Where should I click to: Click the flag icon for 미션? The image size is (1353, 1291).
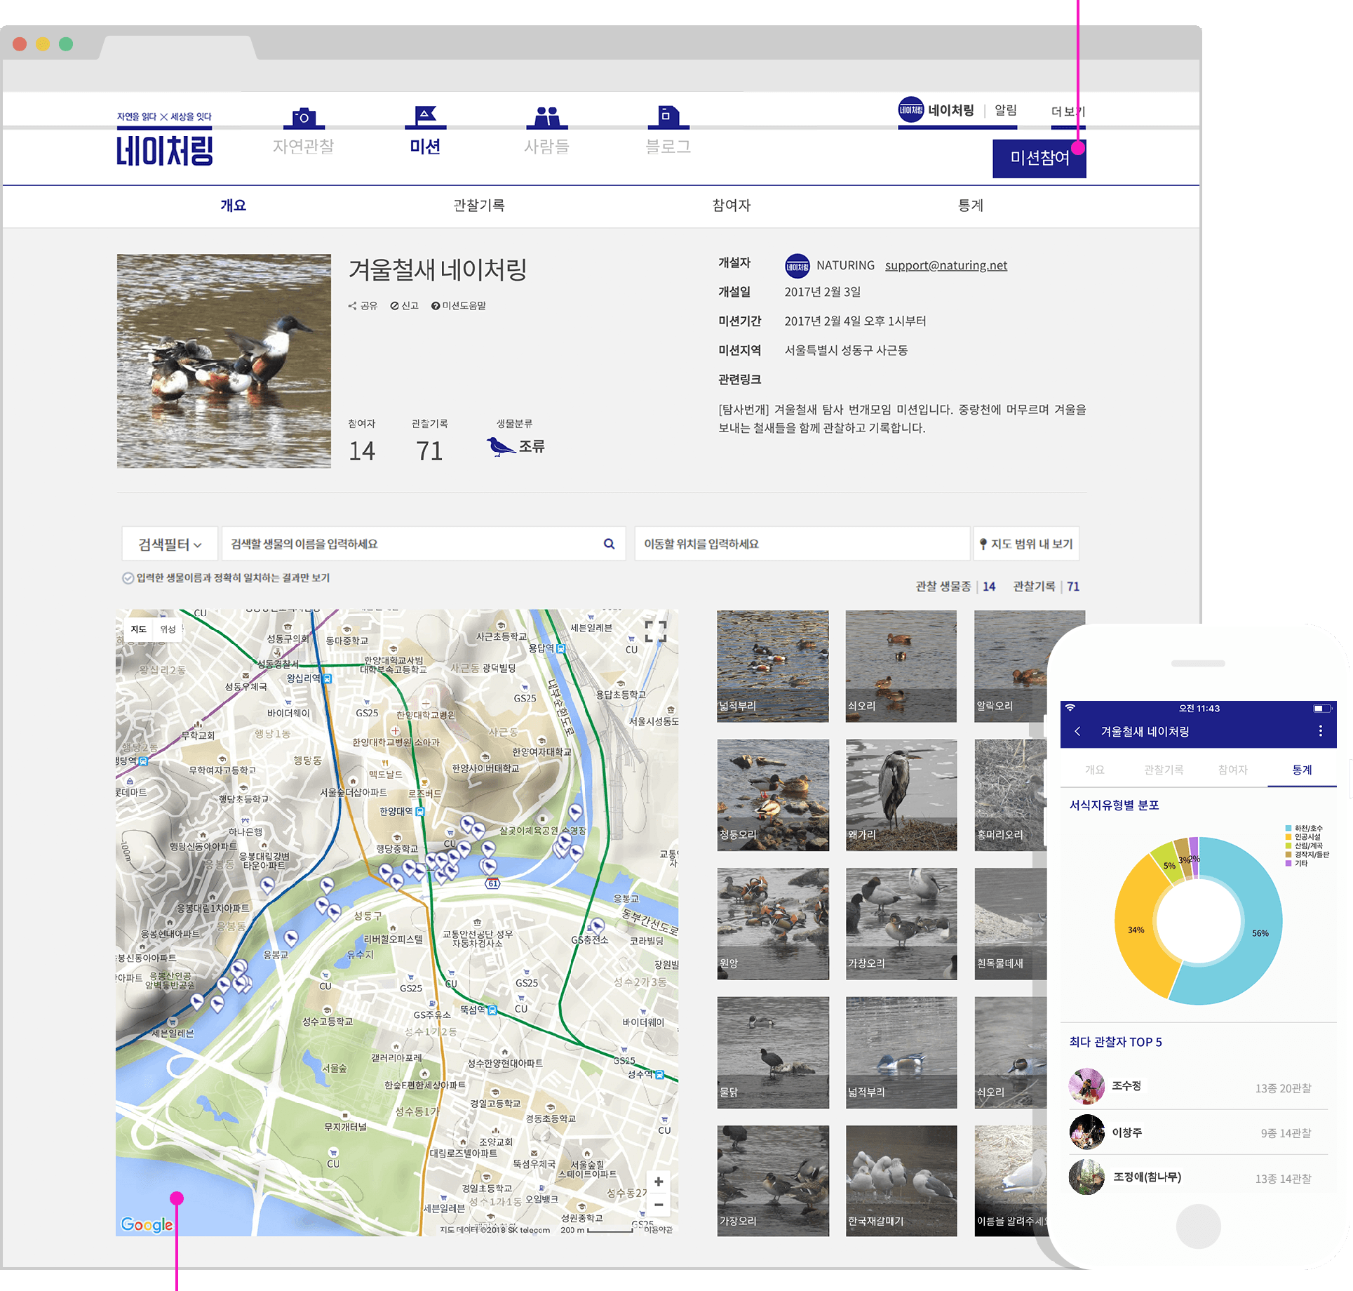tap(425, 116)
